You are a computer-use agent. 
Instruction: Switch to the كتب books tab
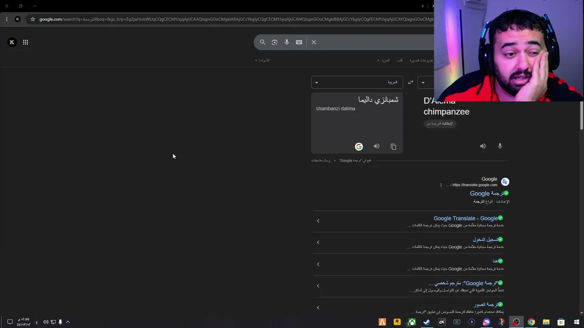pyautogui.click(x=400, y=60)
